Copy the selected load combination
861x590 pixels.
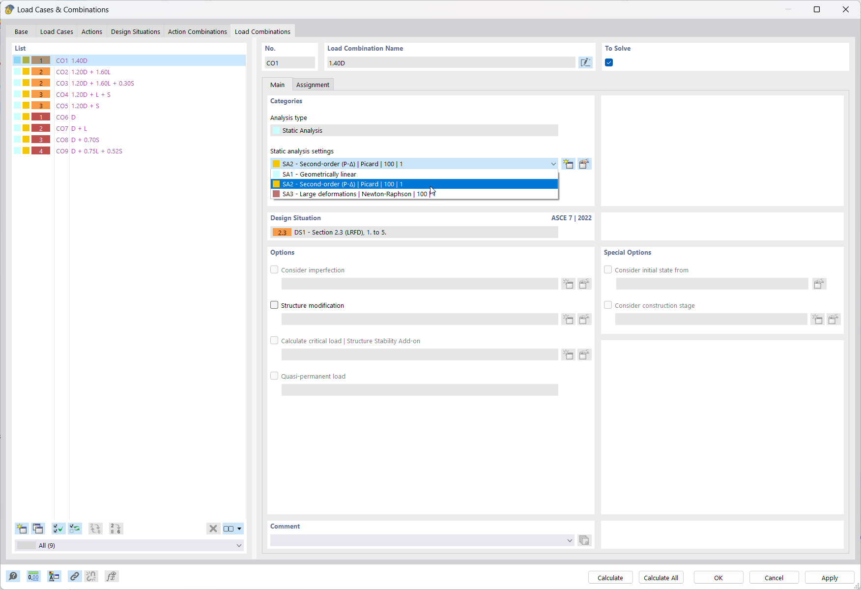click(38, 529)
